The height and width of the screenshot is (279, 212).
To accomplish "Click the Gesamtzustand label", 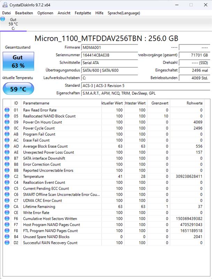I will 17,47.
